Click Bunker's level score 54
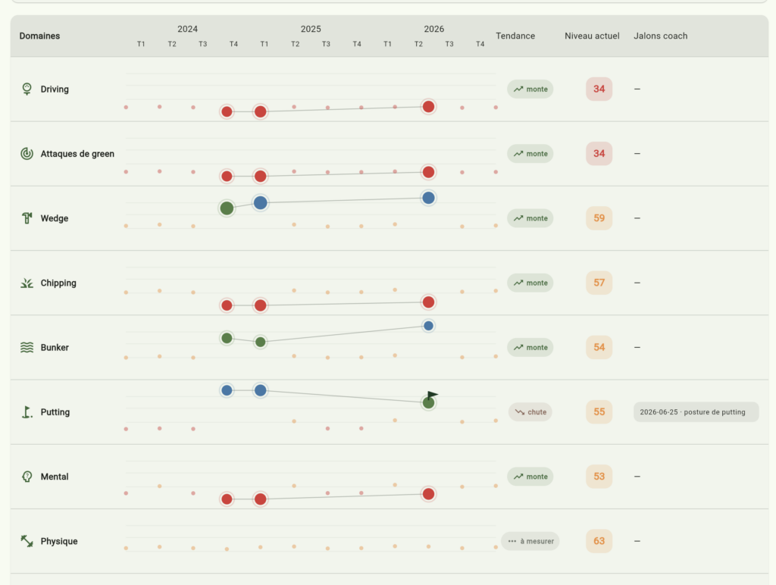Screen dimensions: 776x585 click(x=599, y=347)
